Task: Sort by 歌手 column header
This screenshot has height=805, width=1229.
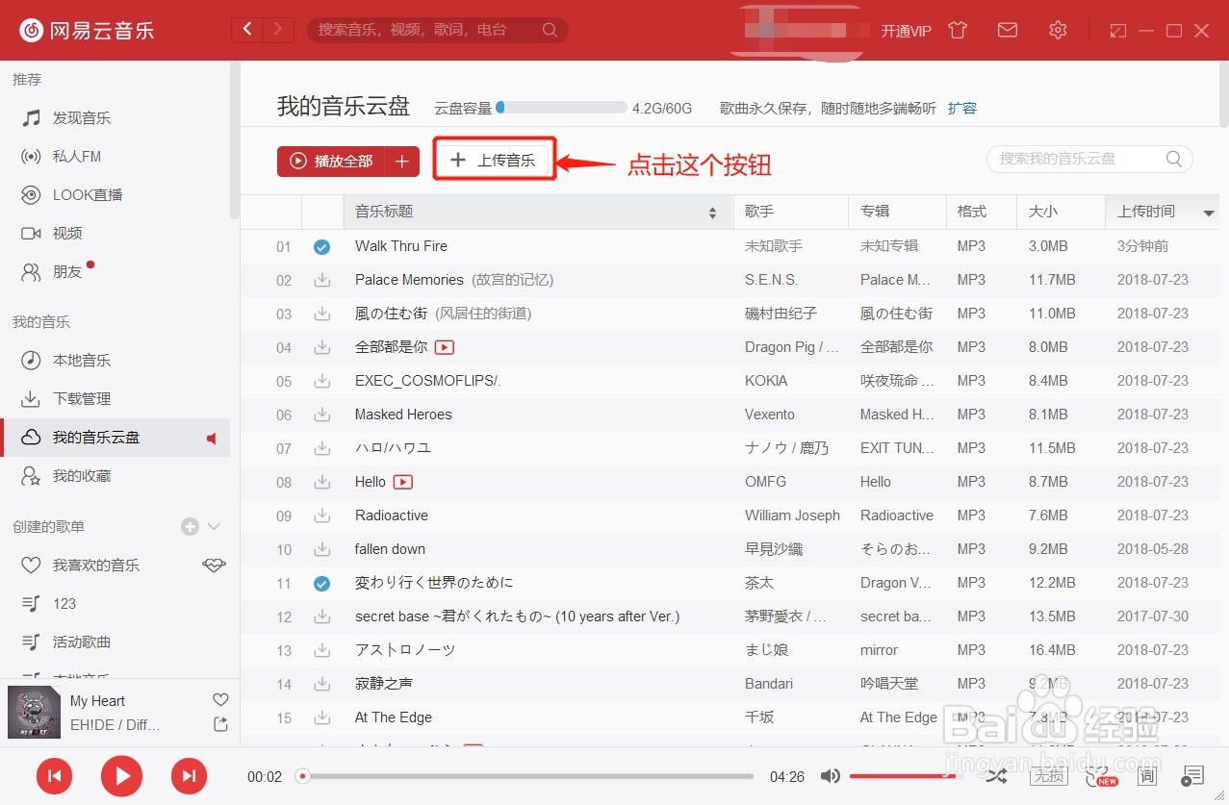Action: (x=790, y=213)
